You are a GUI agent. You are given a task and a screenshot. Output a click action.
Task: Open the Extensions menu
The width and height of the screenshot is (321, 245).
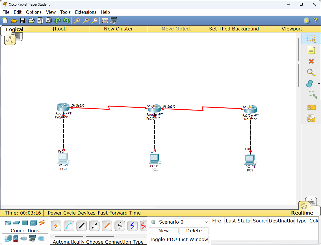(x=86, y=12)
